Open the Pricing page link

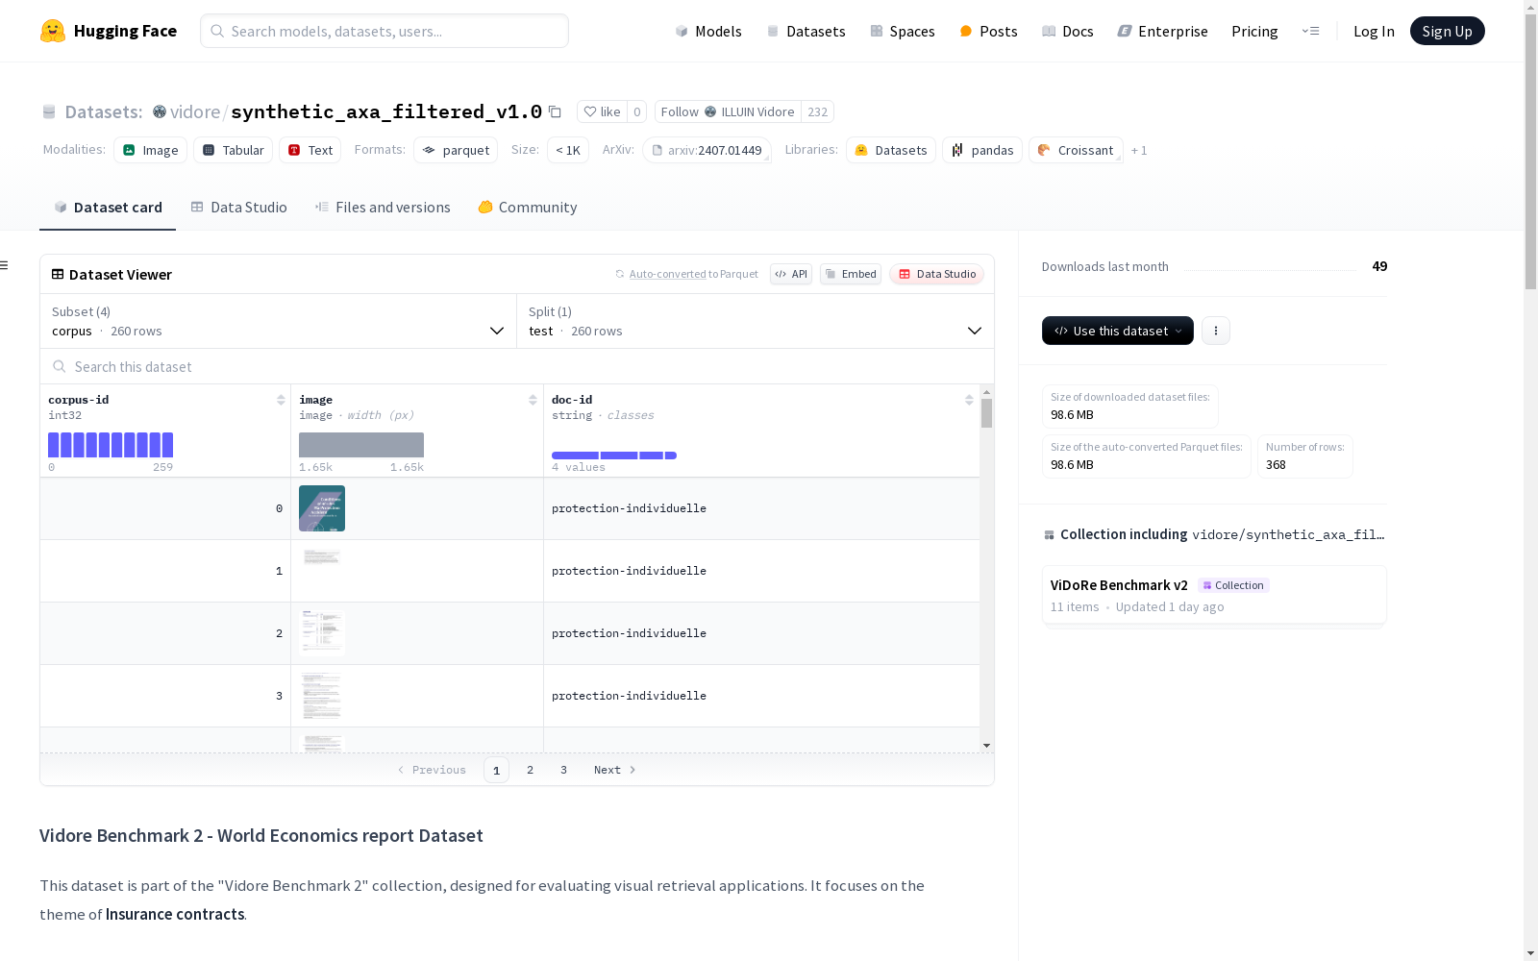point(1254,31)
